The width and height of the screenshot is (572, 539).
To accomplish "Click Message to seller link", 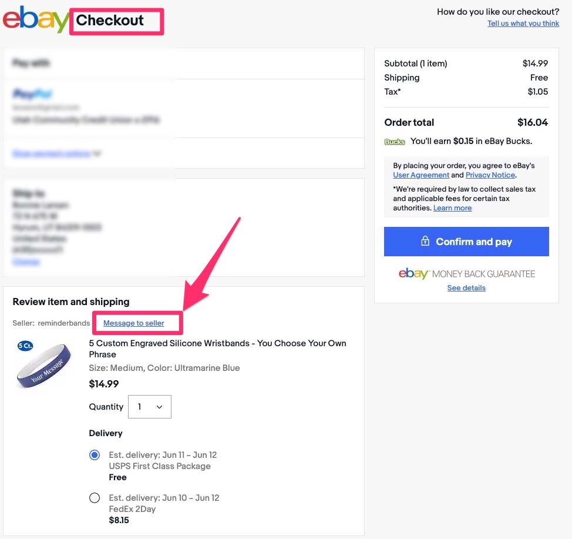I will point(134,323).
